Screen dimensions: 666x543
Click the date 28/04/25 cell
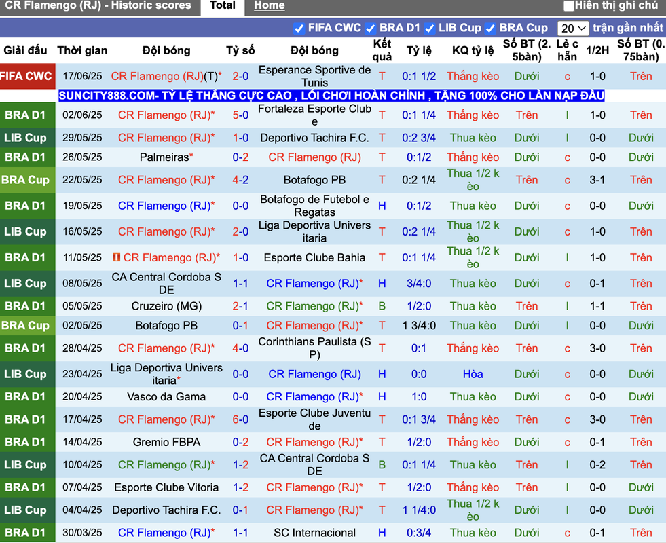[x=82, y=348]
